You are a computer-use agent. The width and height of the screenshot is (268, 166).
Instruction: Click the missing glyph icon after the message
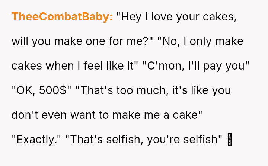(229, 139)
